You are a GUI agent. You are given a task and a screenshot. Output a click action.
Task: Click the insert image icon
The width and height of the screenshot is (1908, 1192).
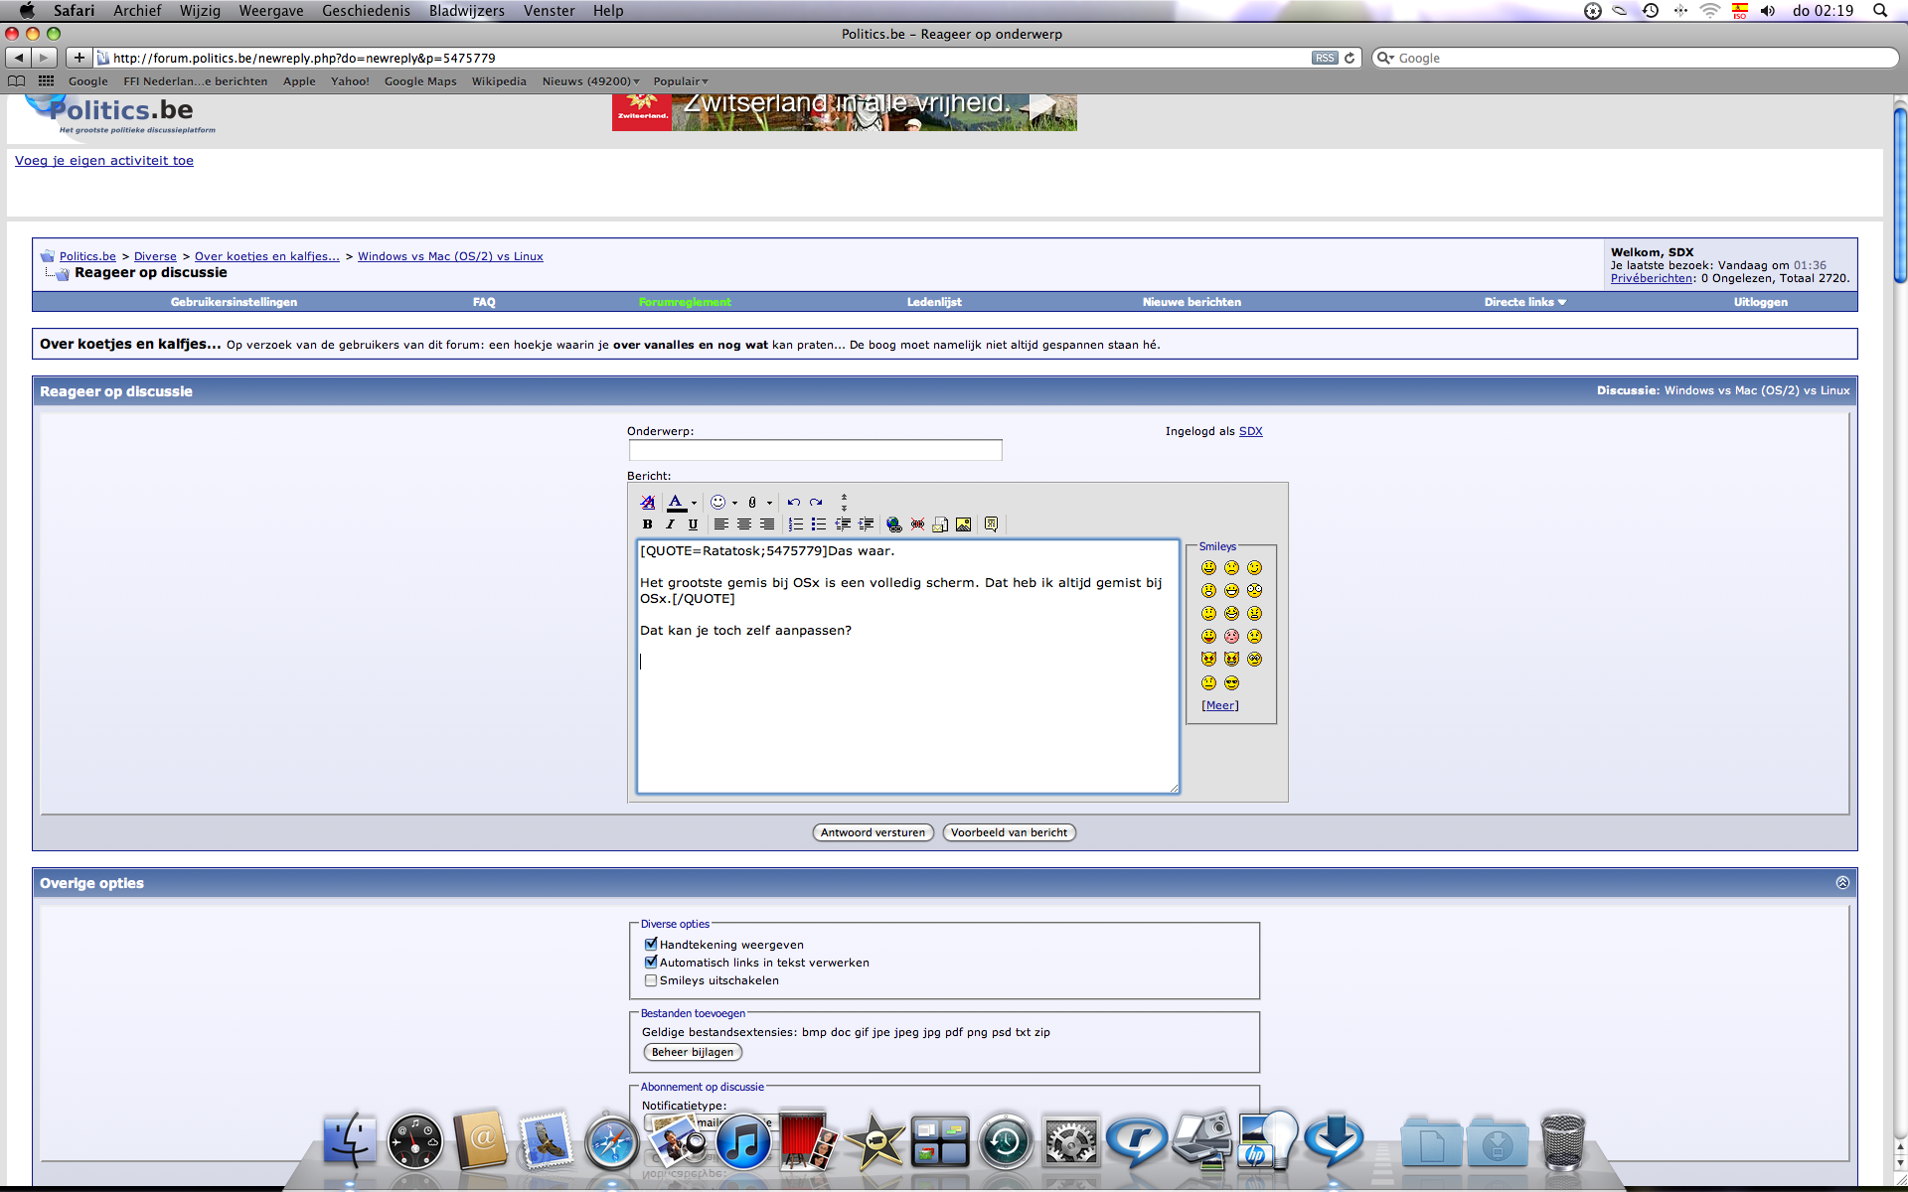pos(963,524)
